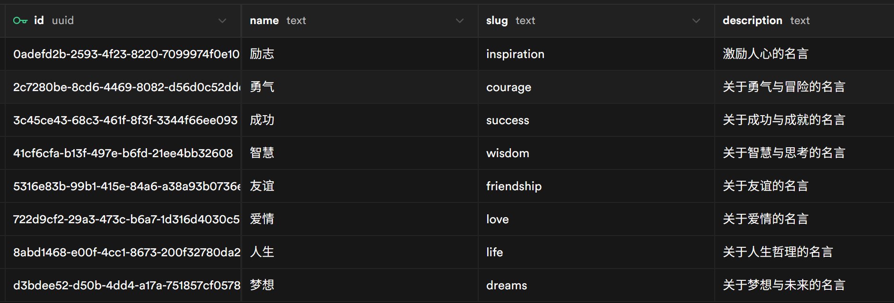This screenshot has width=894, height=303.
Task: Click the description column header
Action: pyautogui.click(x=752, y=21)
